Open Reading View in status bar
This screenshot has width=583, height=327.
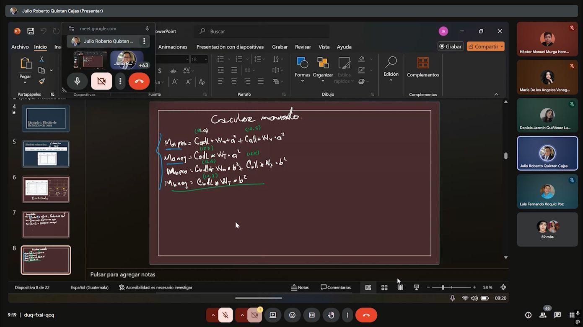(400, 288)
